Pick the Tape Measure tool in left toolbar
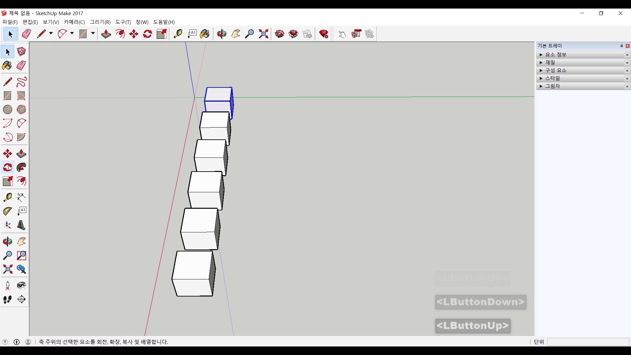This screenshot has width=631, height=355. click(7, 197)
